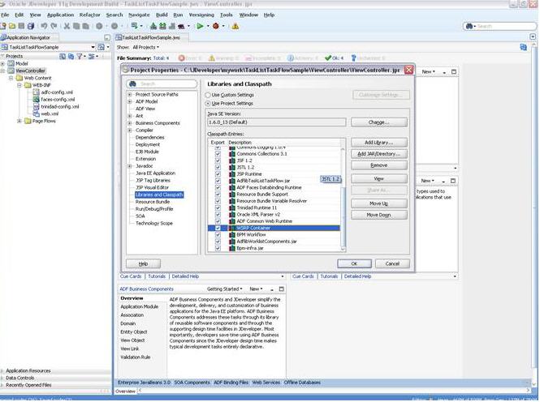This screenshot has height=402, width=540.
Task: Toggle Export checkbox for BPM Workflow
Action: (218, 235)
